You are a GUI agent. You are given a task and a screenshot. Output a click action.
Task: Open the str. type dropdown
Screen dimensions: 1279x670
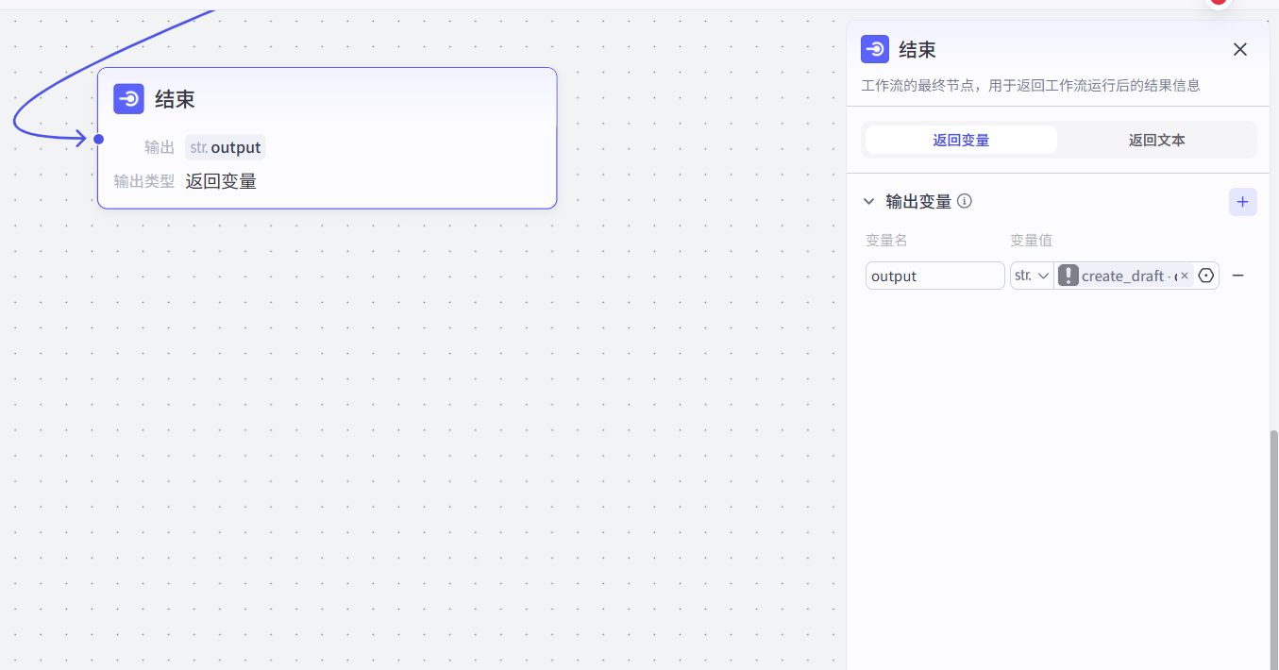[1032, 276]
